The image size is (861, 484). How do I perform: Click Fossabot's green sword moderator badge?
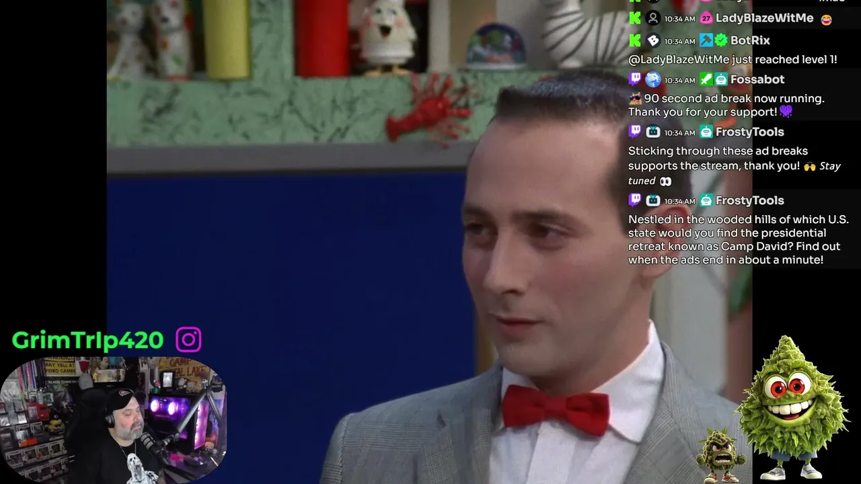pos(706,79)
